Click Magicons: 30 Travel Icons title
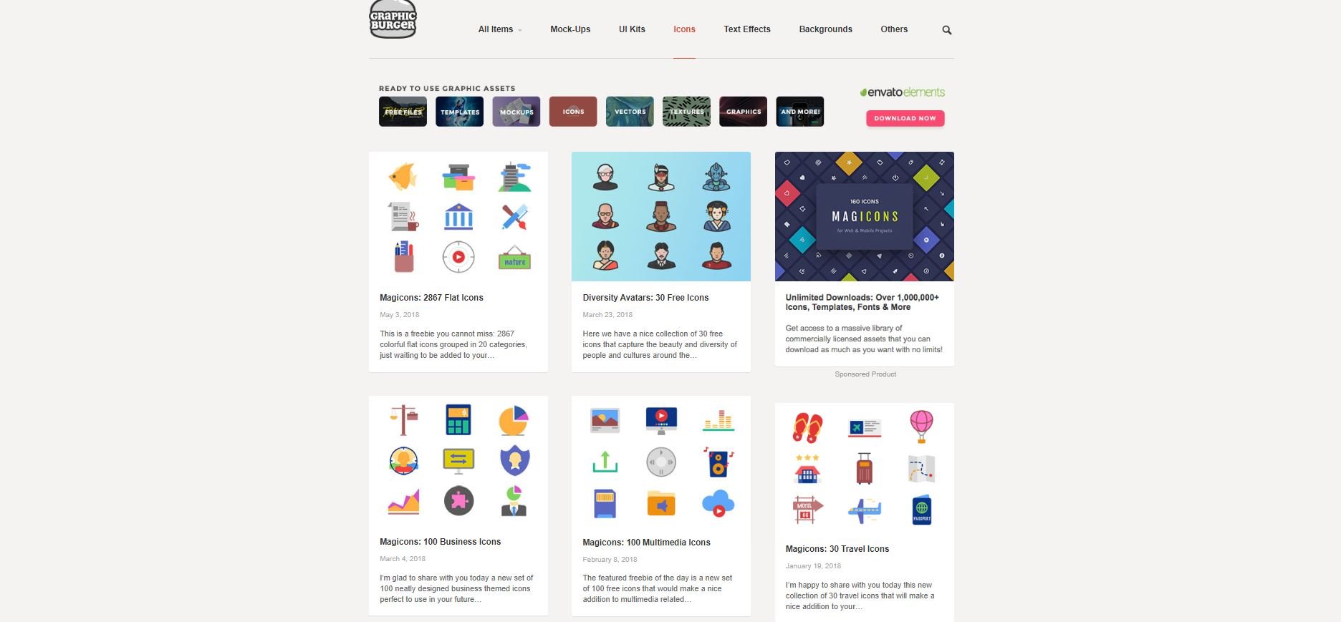Screen dimensions: 1341x622 (837, 549)
